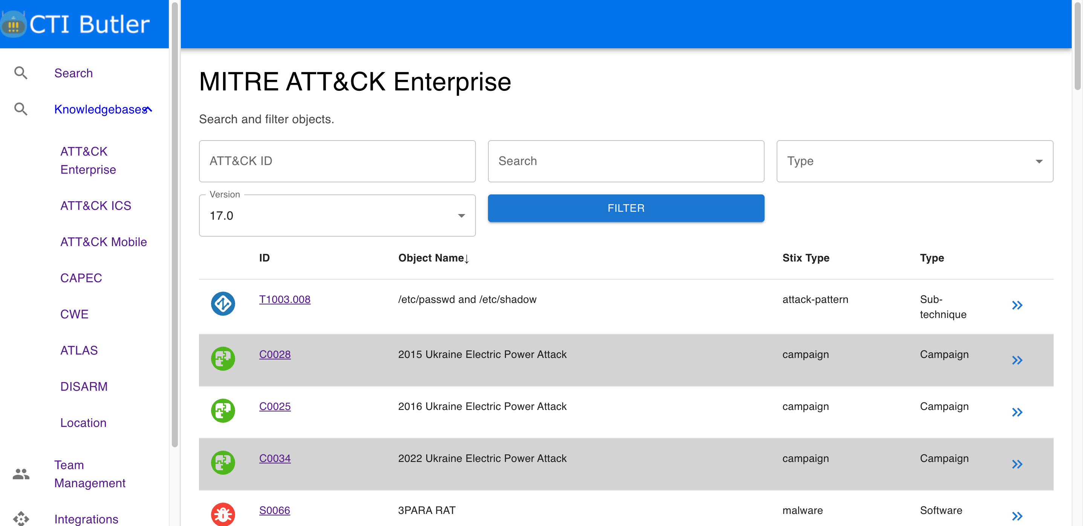Open the C0034 campaign link
The width and height of the screenshot is (1083, 526).
coord(275,458)
